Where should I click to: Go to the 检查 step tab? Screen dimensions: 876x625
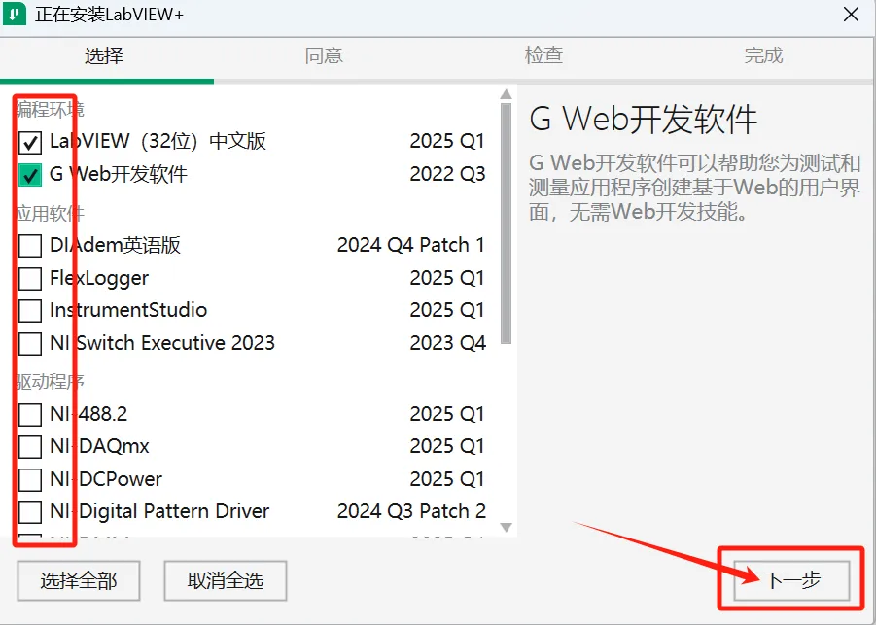click(x=543, y=55)
